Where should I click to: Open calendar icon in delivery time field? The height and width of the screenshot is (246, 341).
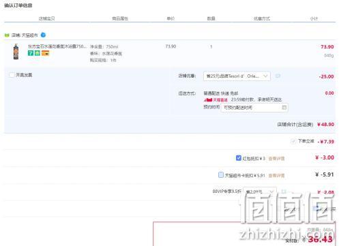tap(284, 108)
